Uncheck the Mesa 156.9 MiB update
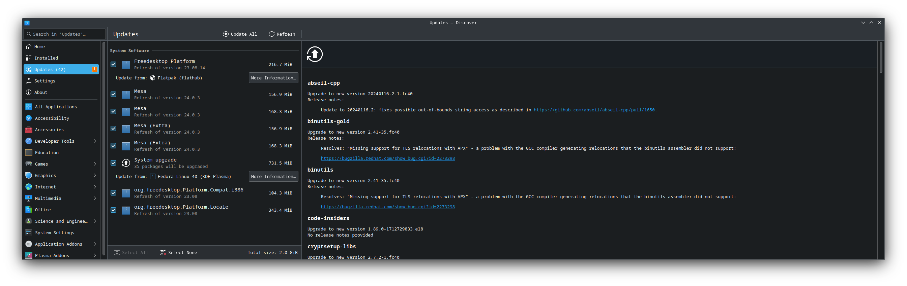The height and width of the screenshot is (286, 907). coord(113,94)
